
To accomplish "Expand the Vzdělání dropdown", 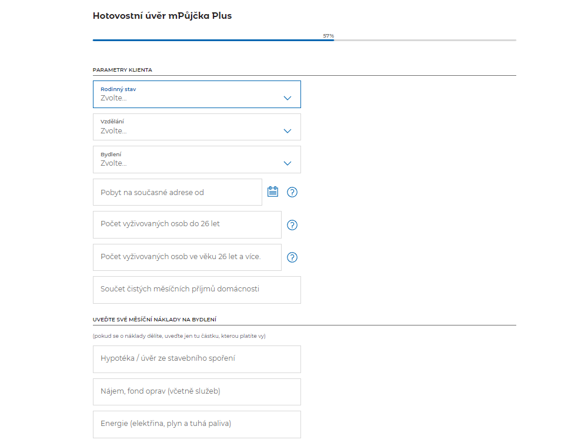I will pos(188,127).
